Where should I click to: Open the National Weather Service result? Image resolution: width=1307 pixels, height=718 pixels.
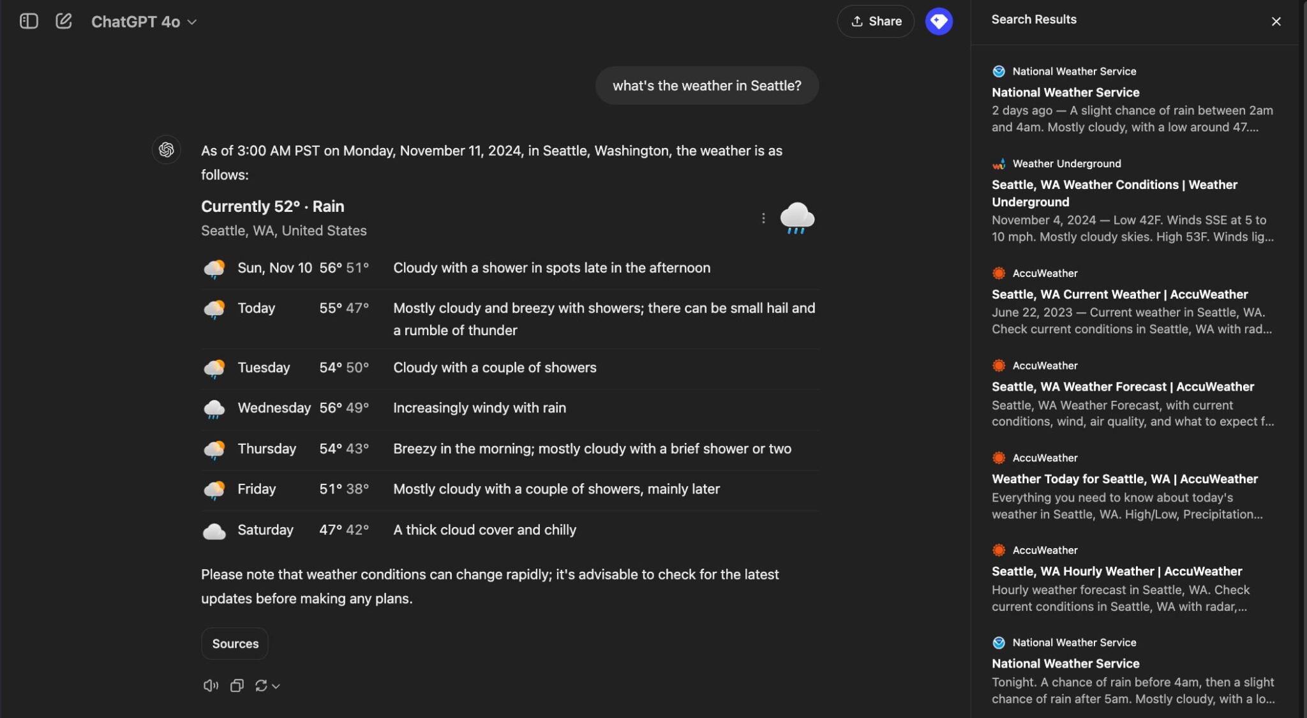tap(1064, 92)
